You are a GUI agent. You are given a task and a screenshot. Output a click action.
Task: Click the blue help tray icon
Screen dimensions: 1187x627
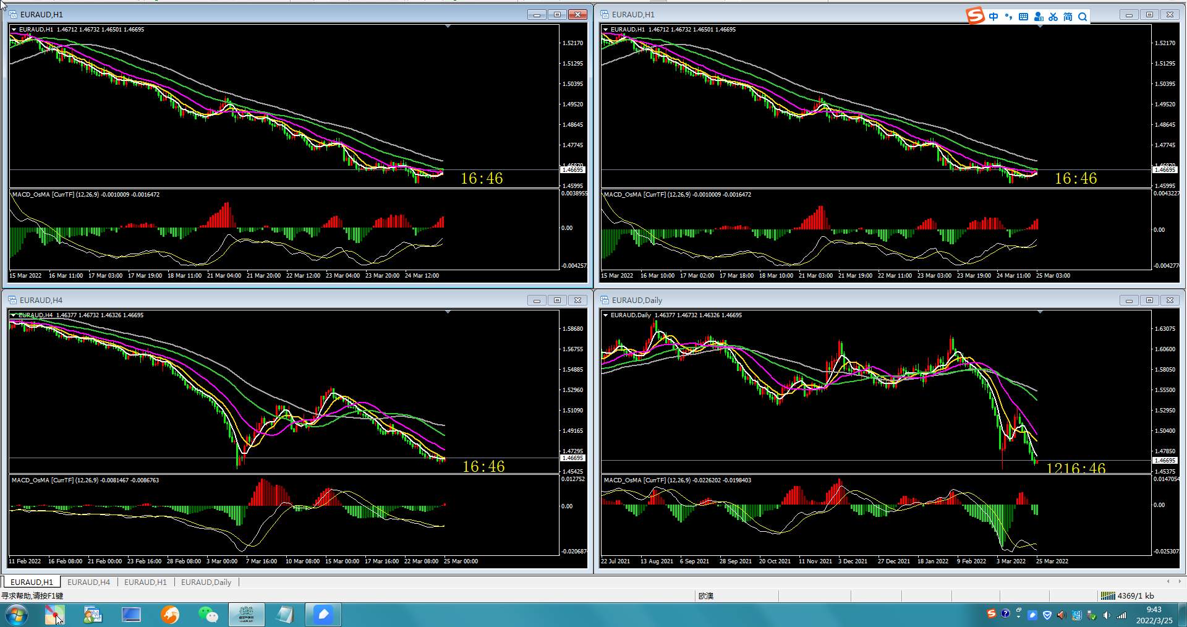1005,614
